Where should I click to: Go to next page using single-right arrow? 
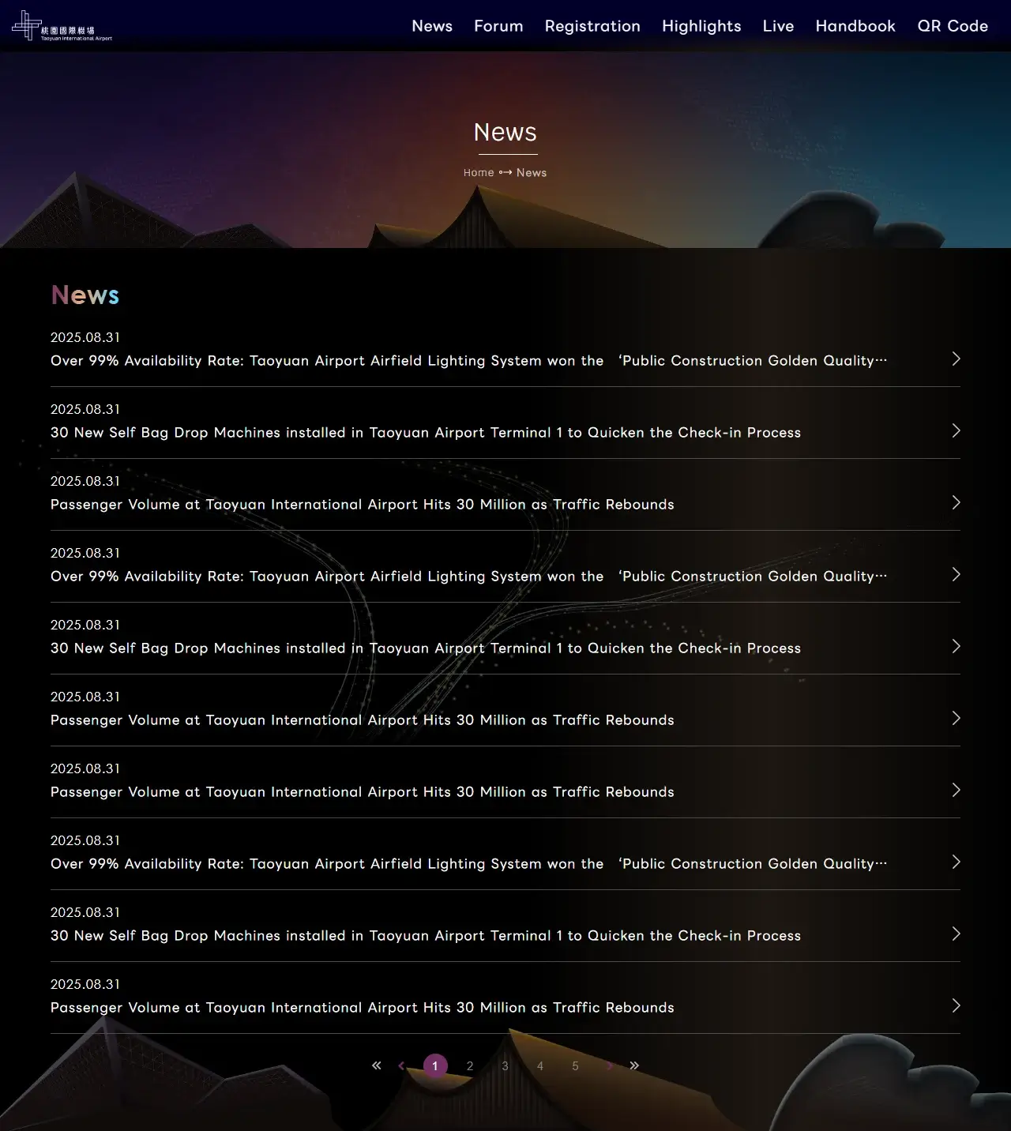(609, 1065)
